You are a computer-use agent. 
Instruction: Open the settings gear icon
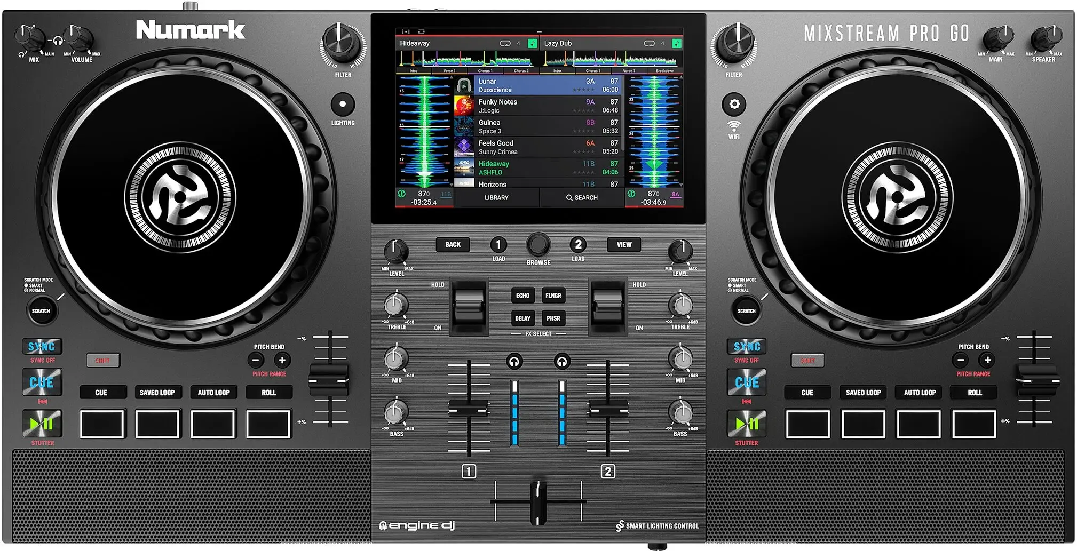click(x=734, y=105)
